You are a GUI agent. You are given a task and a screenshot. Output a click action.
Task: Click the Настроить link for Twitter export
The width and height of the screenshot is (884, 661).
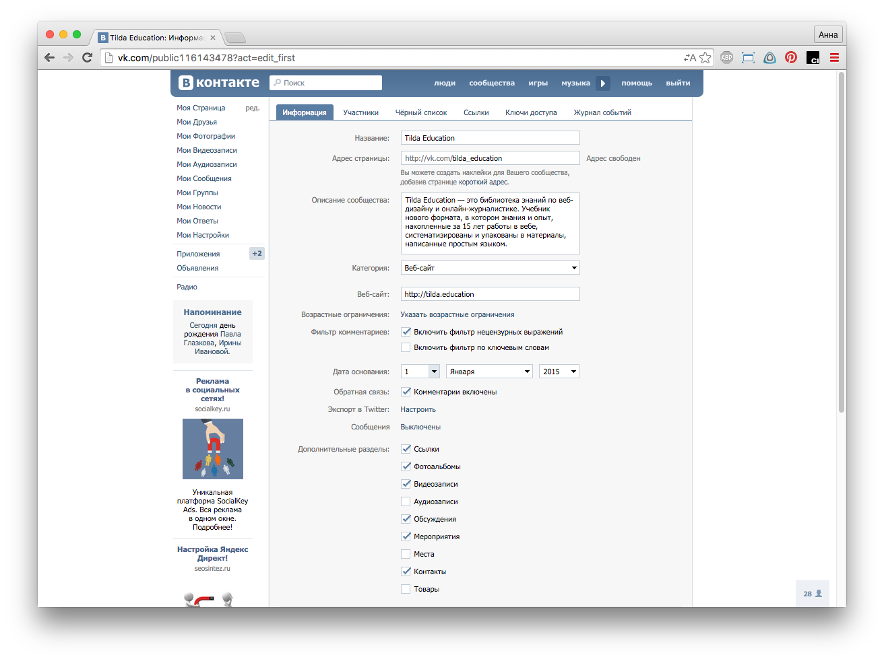pyautogui.click(x=418, y=409)
